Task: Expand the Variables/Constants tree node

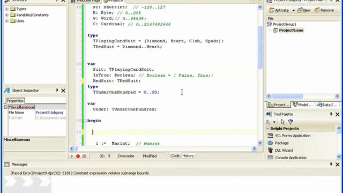Action: (6, 15)
